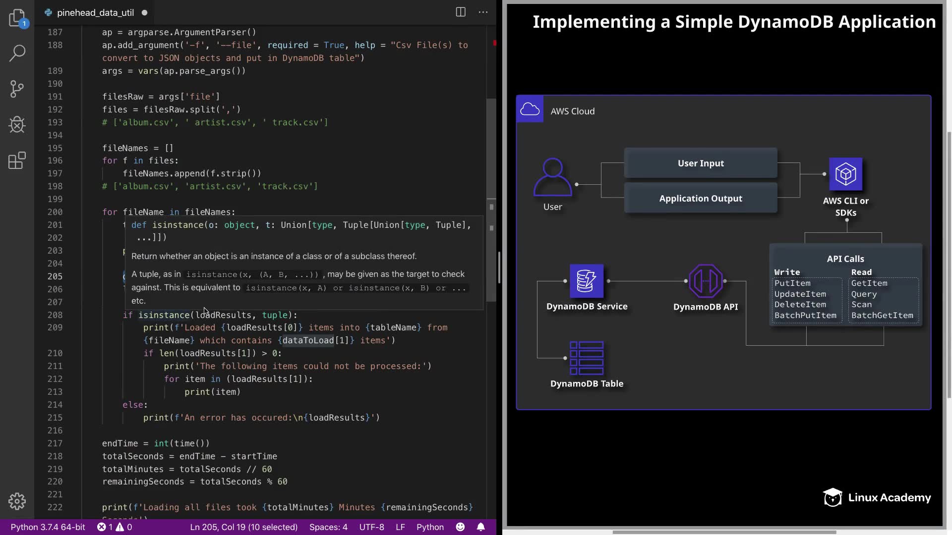The height and width of the screenshot is (535, 952).
Task: Open the Manage gear icon
Action: (x=17, y=501)
